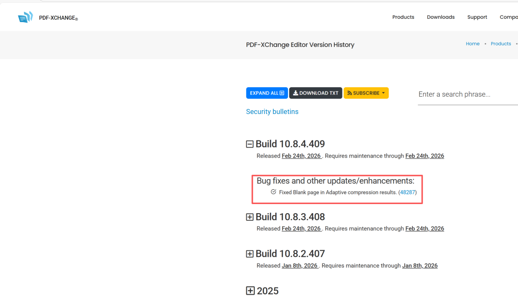Expand the Build 10.8.2.407 section
Viewport: 518px width, 299px height.
point(250,254)
